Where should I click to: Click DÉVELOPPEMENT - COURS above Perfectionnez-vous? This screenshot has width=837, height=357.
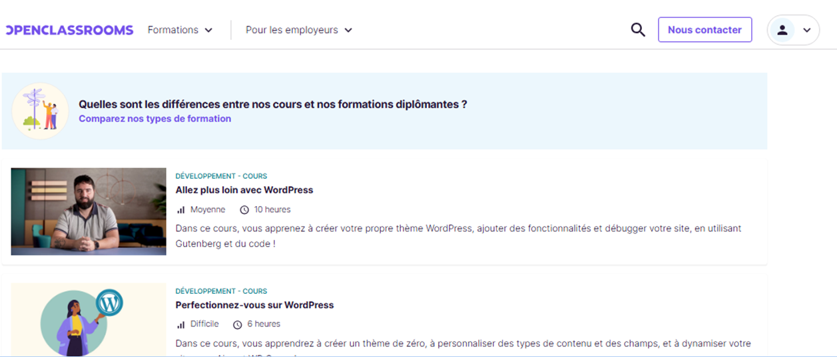click(221, 291)
